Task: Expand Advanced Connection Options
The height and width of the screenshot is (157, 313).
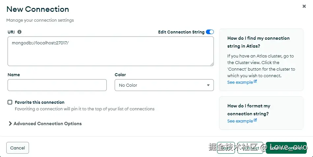Action: pyautogui.click(x=47, y=123)
